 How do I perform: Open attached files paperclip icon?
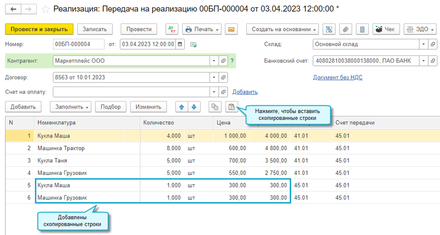[346, 29]
